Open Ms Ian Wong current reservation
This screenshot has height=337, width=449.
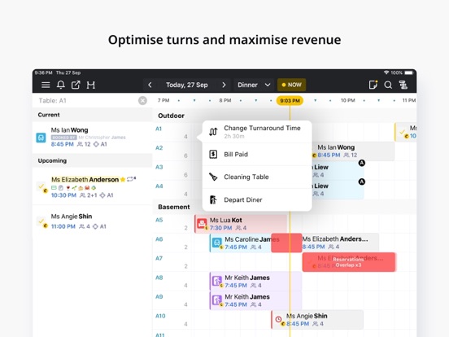(92, 138)
